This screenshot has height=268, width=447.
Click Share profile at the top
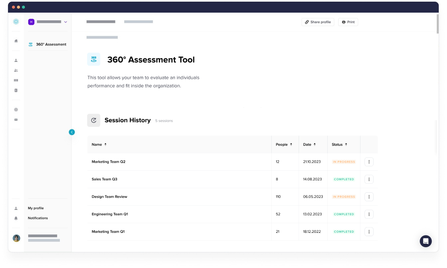pyautogui.click(x=318, y=22)
